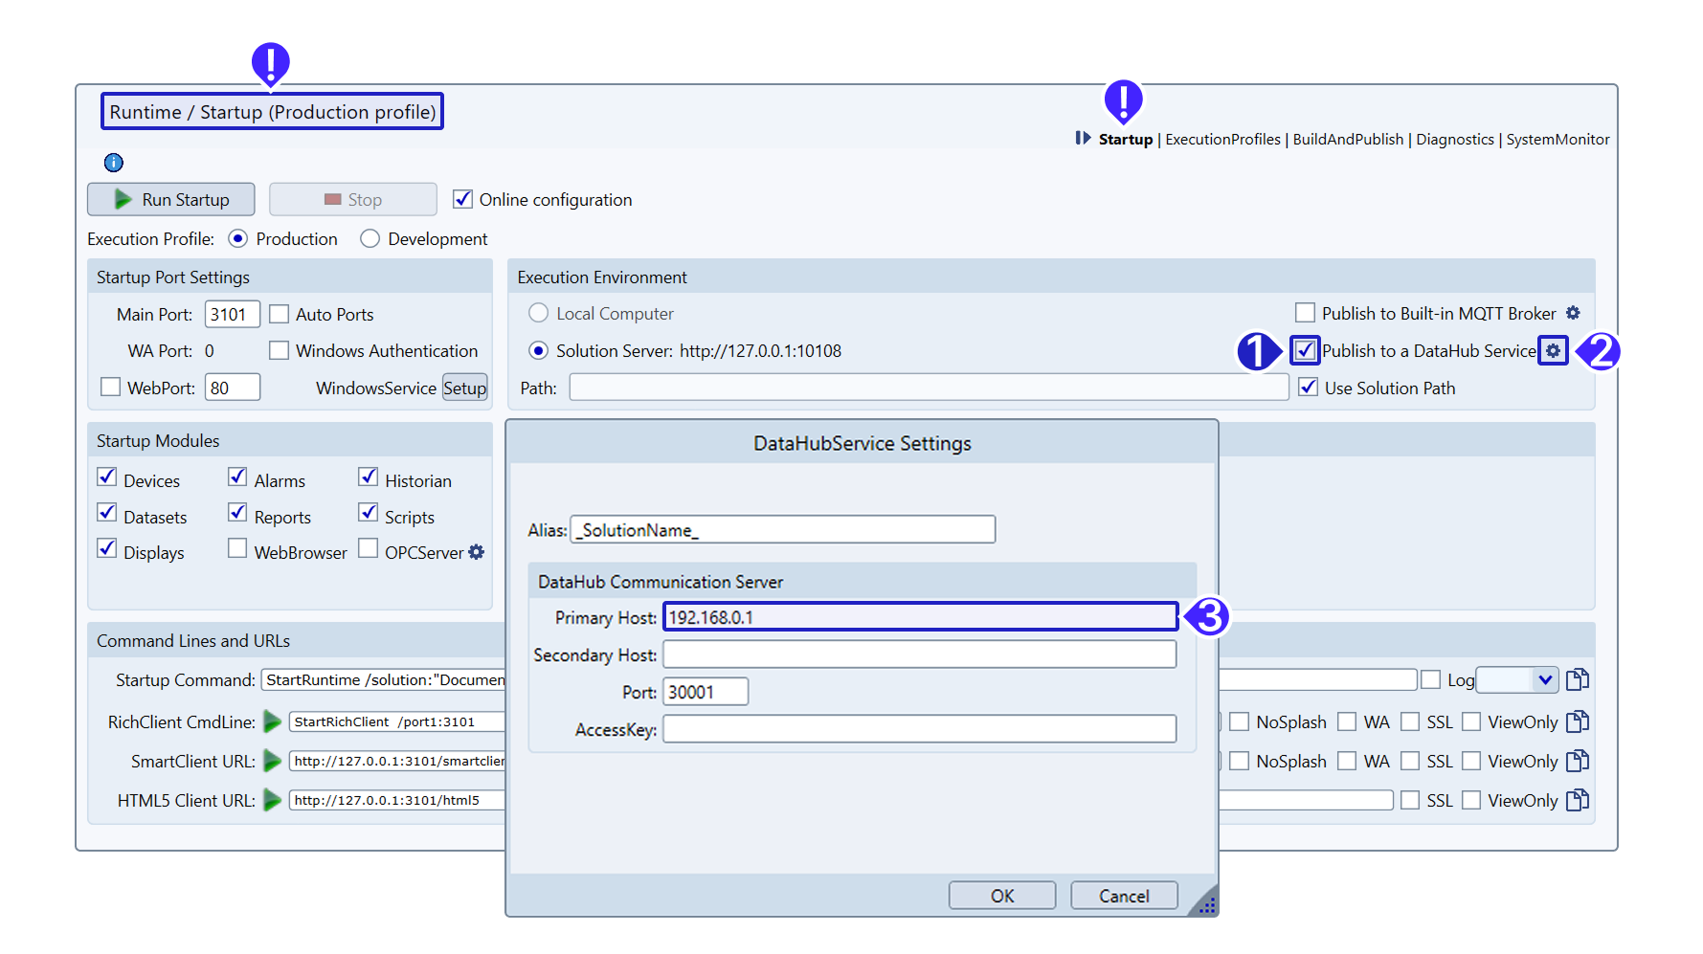This screenshot has width=1703, height=954.
Task: Uncheck the Historian module
Action: pyautogui.click(x=369, y=477)
